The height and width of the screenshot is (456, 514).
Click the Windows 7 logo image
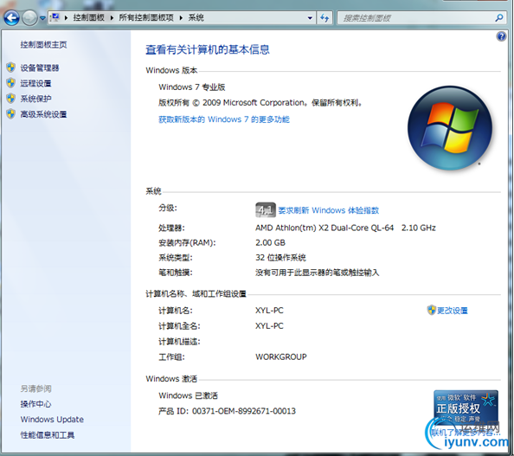pos(450,128)
